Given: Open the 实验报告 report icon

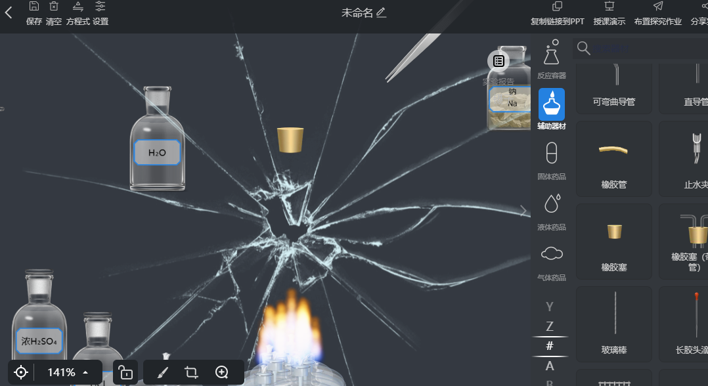Looking at the screenshot, I should click(498, 61).
